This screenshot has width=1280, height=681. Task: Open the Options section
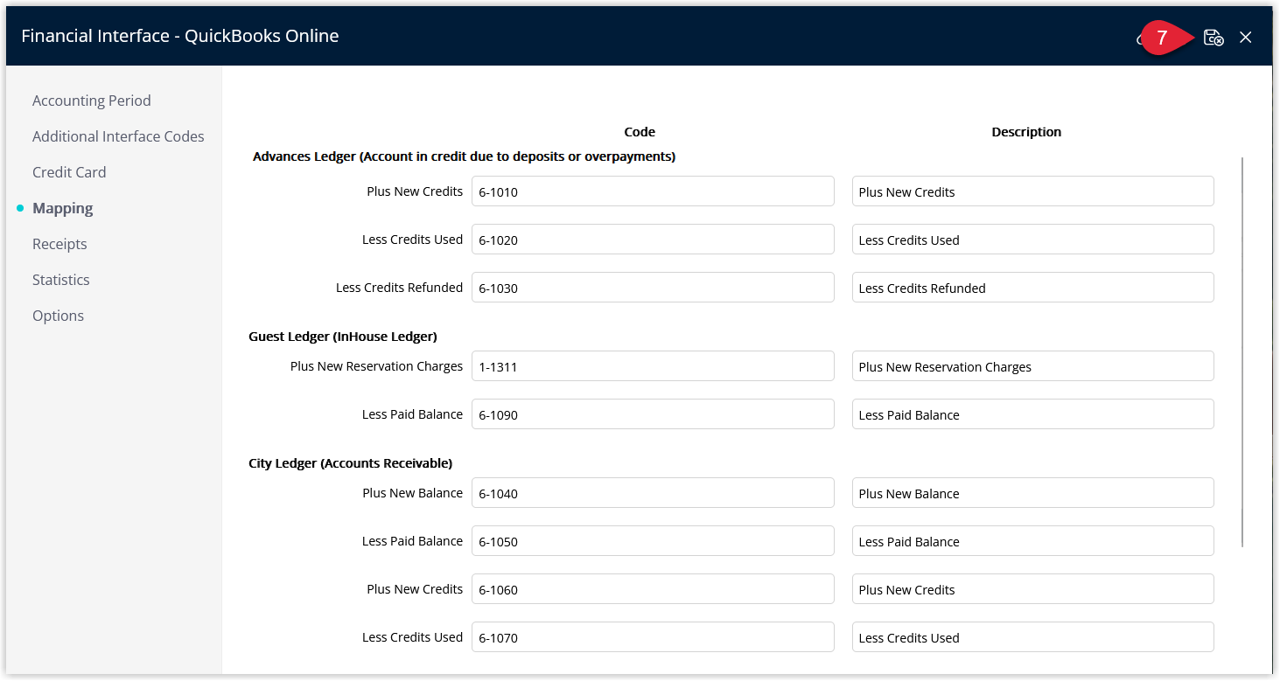pos(58,316)
